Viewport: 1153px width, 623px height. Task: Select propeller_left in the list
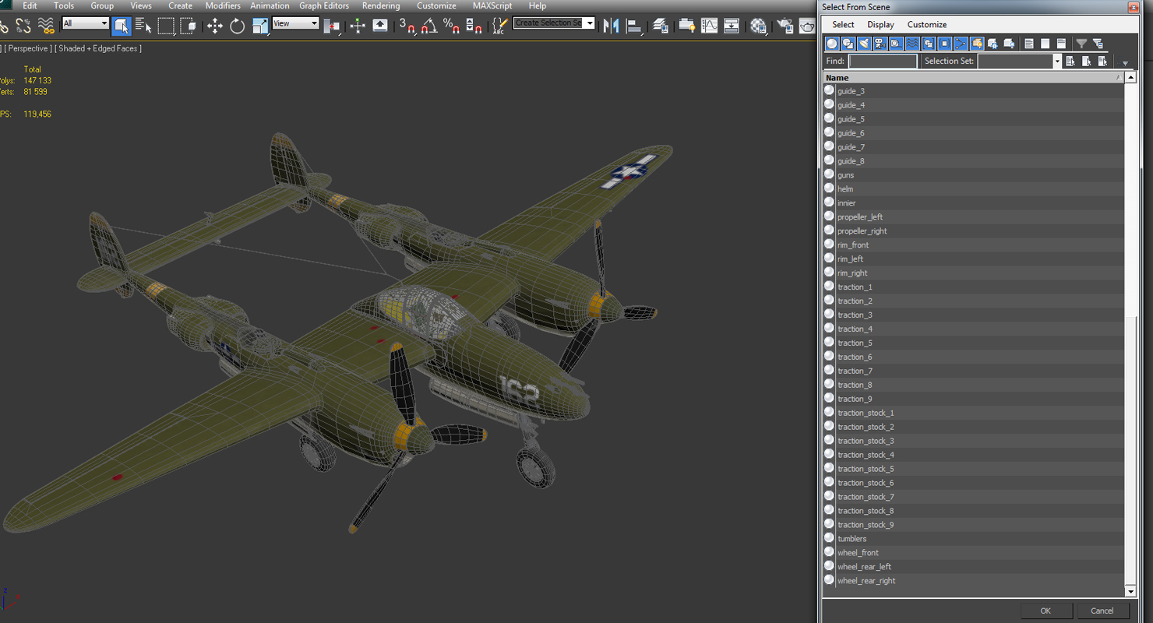974,216
